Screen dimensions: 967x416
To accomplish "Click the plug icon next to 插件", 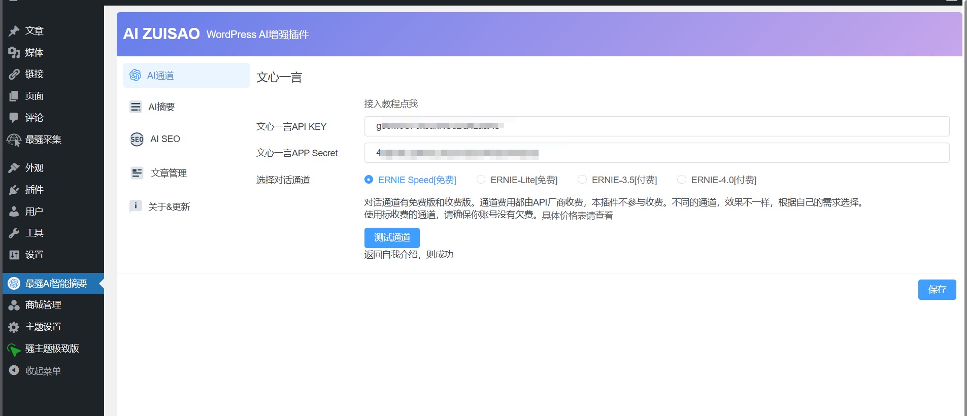I will 14,190.
